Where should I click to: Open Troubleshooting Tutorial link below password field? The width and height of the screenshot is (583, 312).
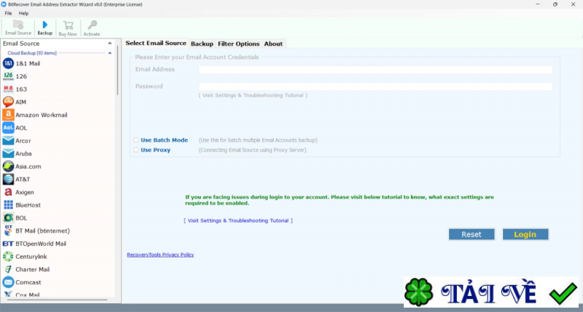[253, 95]
